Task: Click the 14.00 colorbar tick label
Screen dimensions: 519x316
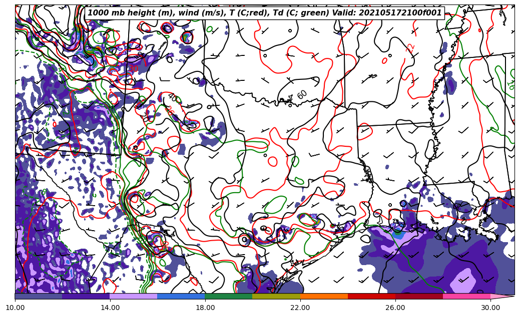Action: [x=110, y=308]
